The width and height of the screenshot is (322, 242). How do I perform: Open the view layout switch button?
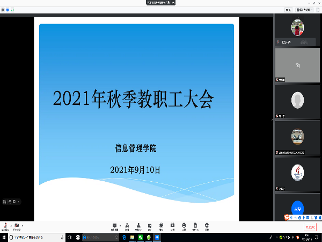tap(303, 10)
